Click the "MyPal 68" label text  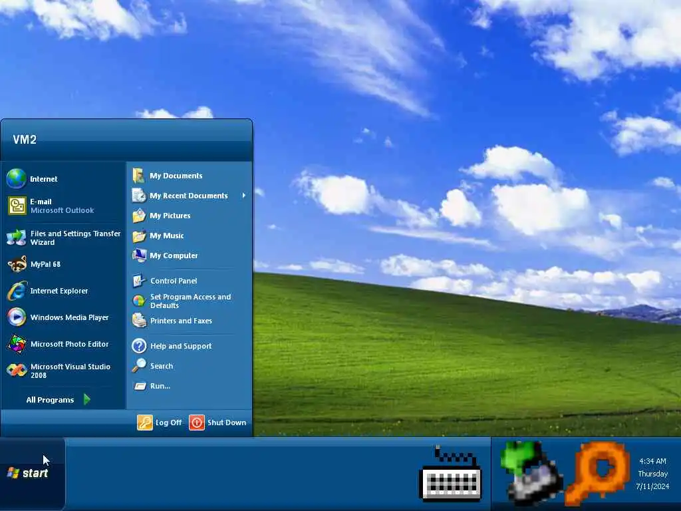point(45,264)
